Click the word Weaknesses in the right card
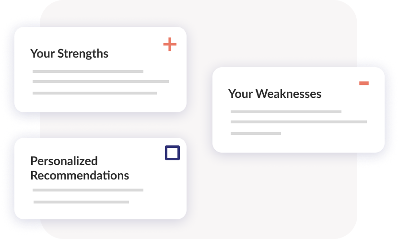The image size is (399, 239). (x=289, y=94)
